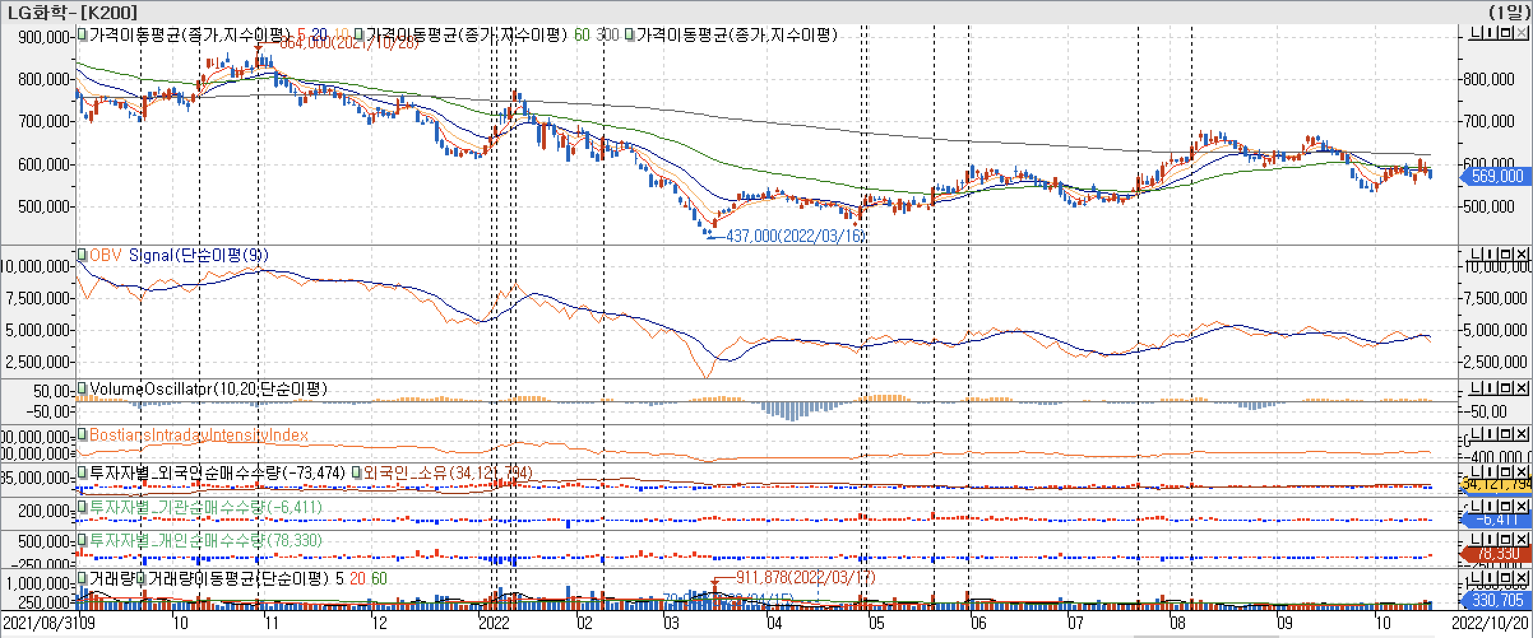Click the 2022 year marker on the time axis

494,622
